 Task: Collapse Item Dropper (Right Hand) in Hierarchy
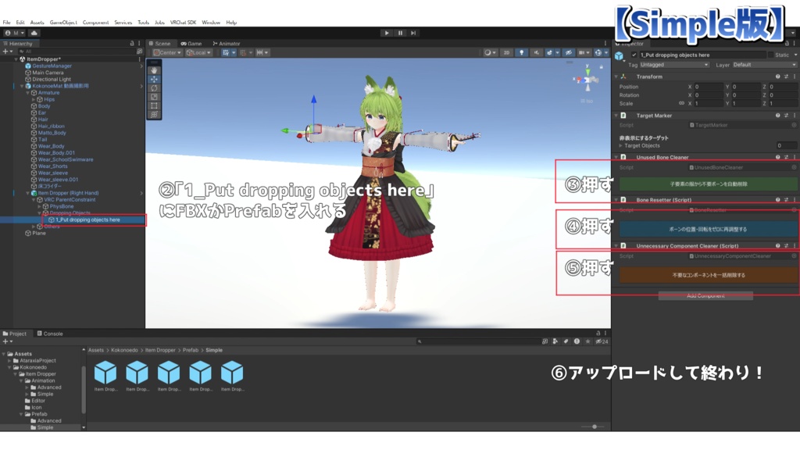[27, 194]
